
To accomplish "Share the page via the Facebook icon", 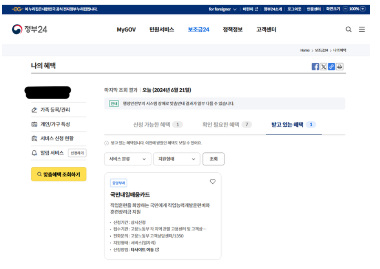I will click(315, 67).
